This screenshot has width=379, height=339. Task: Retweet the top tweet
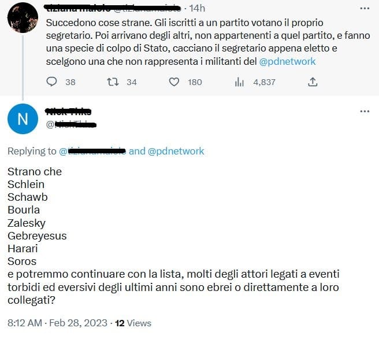click(113, 82)
